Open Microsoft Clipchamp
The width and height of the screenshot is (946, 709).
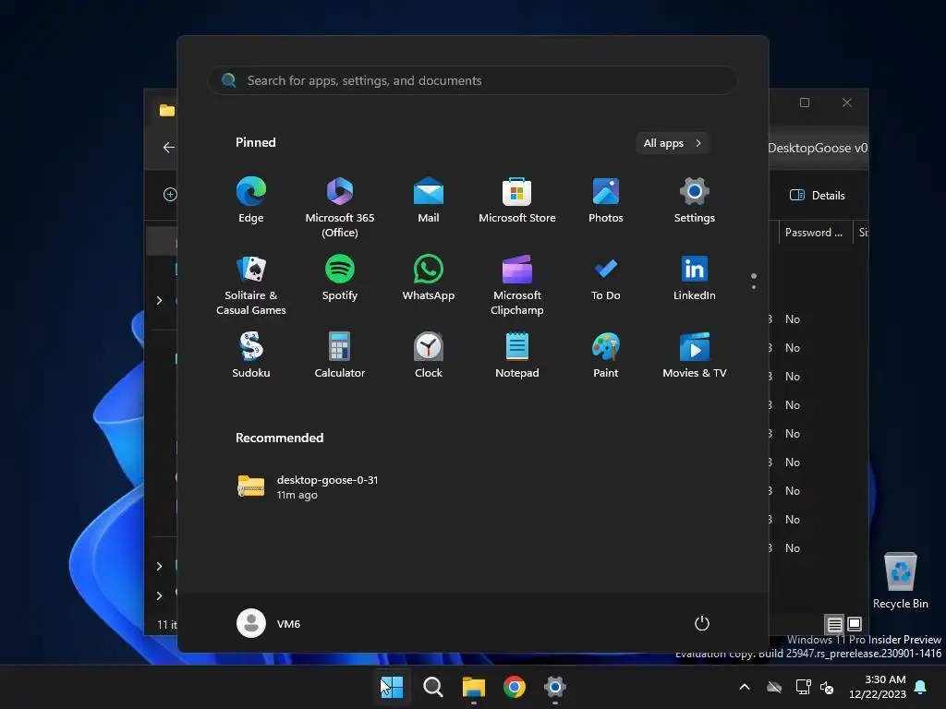click(517, 285)
